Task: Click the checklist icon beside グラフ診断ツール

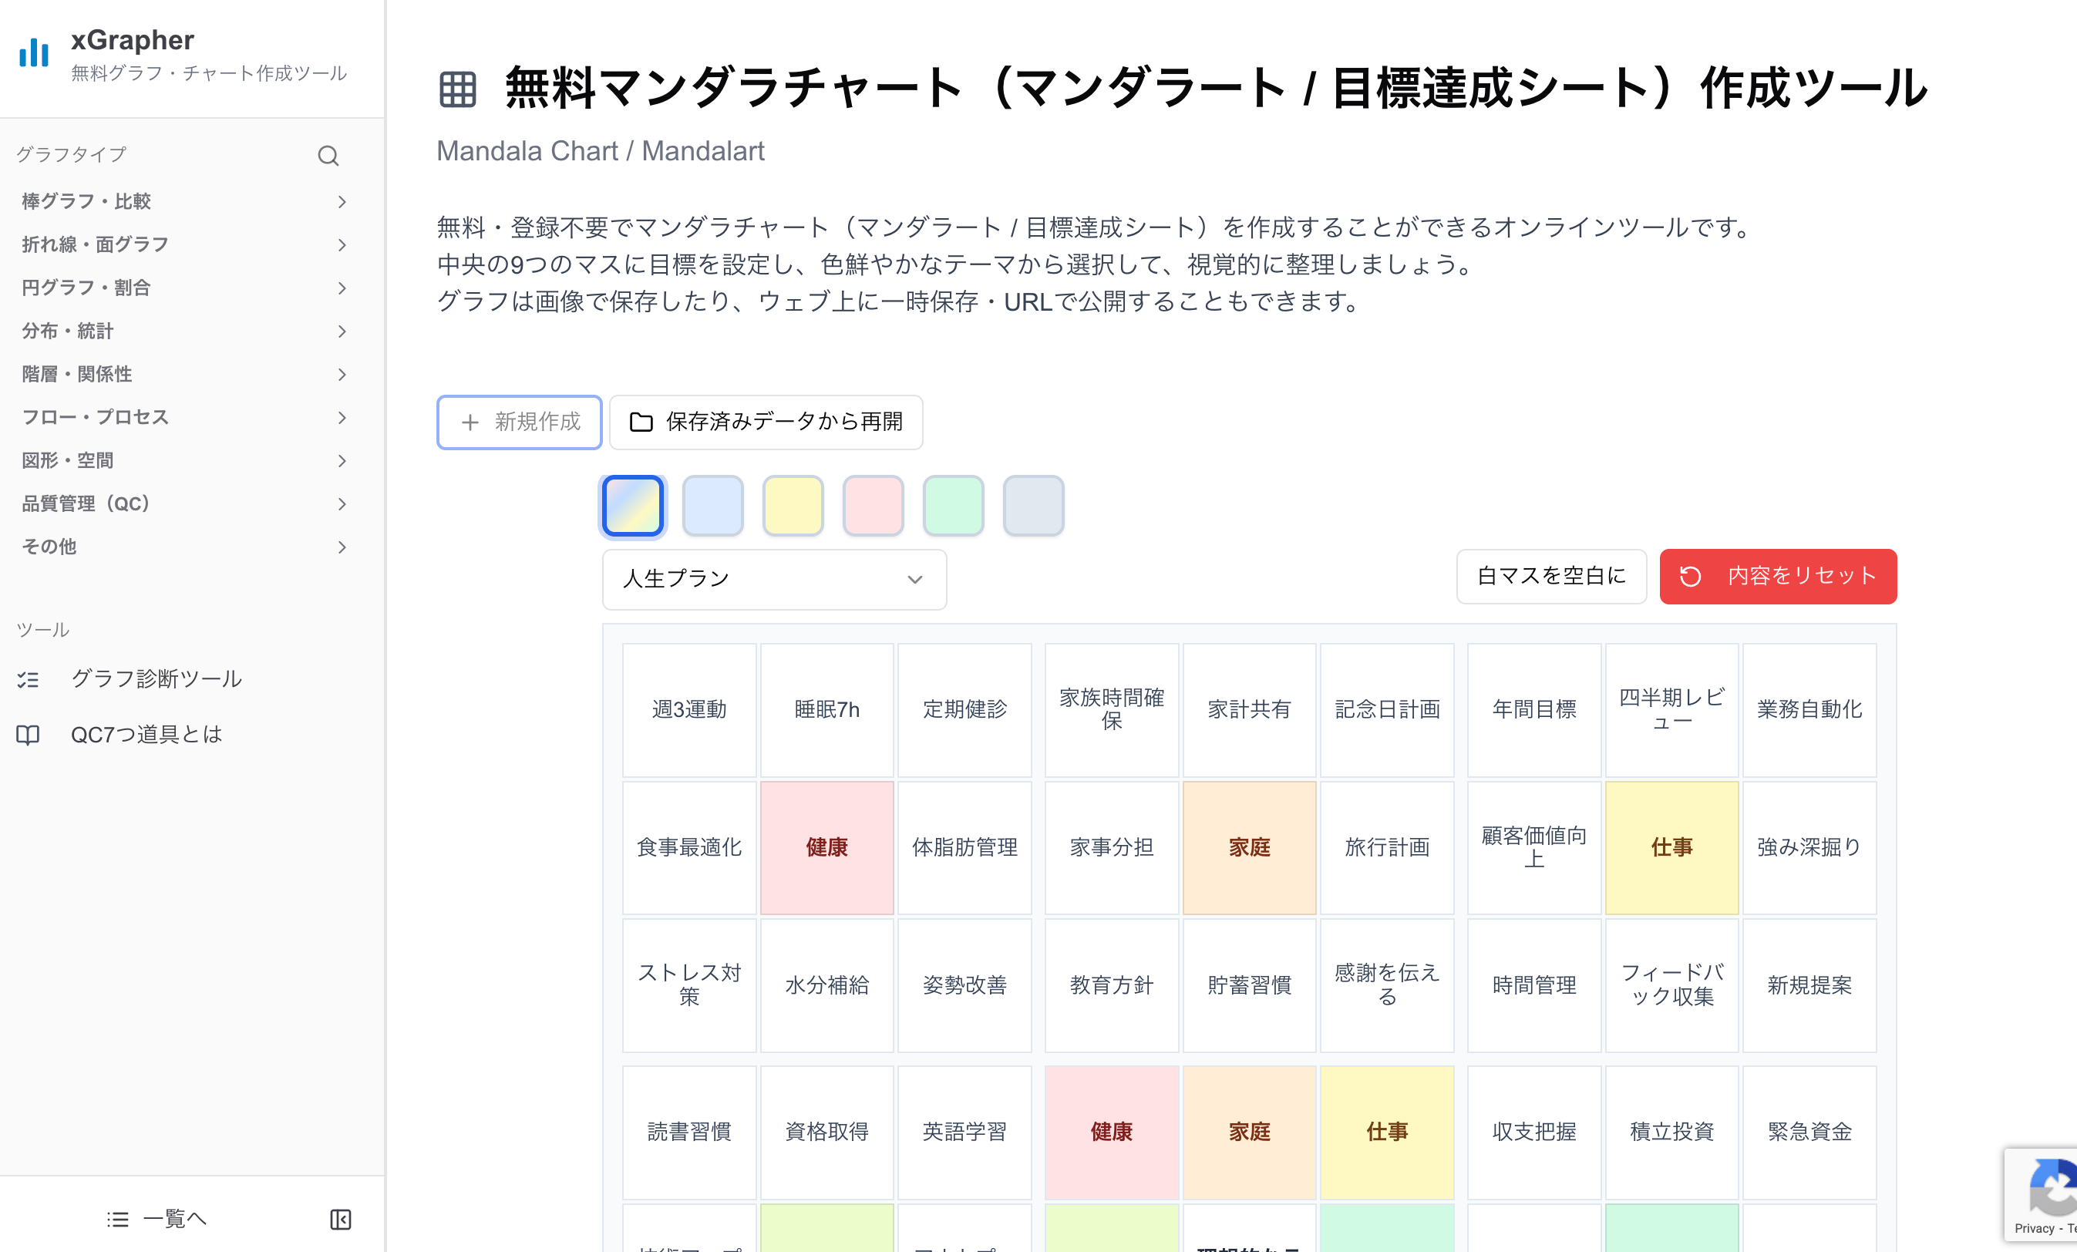Action: click(x=28, y=678)
